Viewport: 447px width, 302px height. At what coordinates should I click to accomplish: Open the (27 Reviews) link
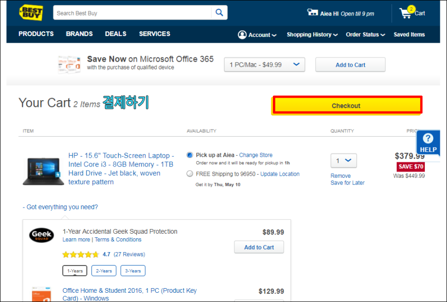[129, 254]
